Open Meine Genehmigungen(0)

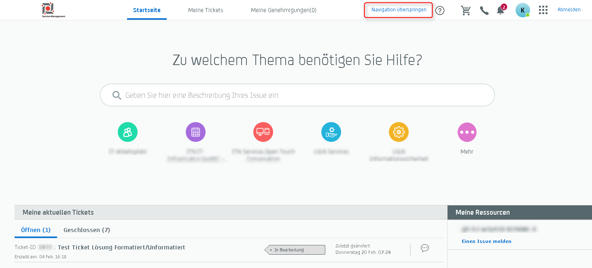click(x=283, y=10)
